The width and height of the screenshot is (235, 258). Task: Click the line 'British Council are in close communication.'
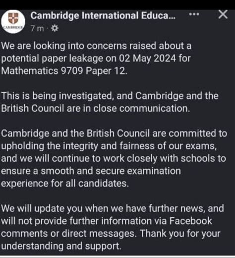click(x=96, y=109)
